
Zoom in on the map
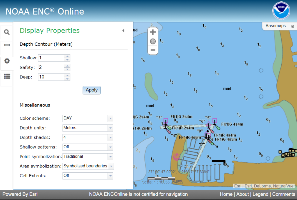tap(153, 32)
